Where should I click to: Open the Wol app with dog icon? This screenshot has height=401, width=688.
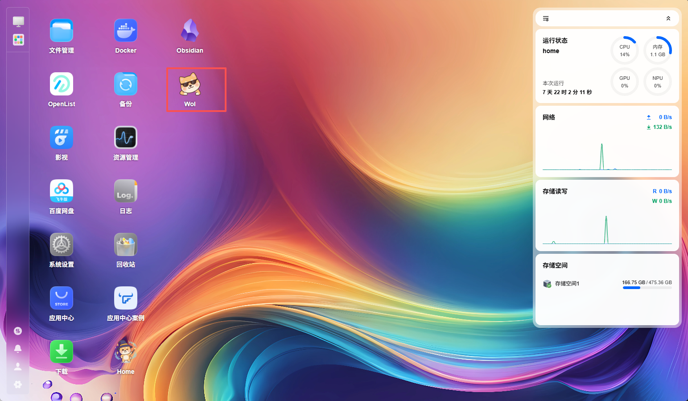point(190,84)
